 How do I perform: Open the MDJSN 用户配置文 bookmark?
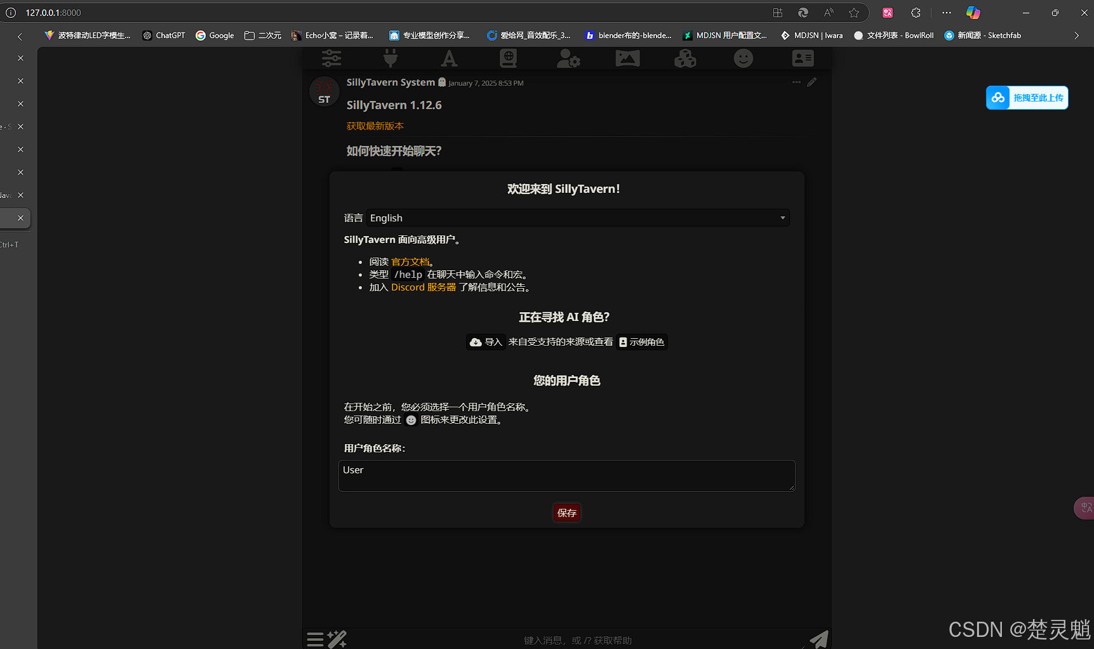pos(724,36)
